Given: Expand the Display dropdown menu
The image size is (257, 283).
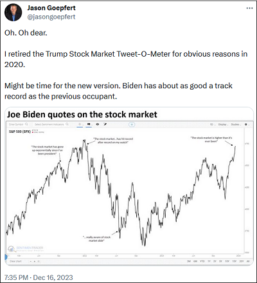Looking at the screenshot, I should click(x=223, y=124).
